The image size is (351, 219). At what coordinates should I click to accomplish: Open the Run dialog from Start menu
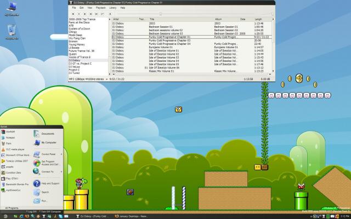(41, 201)
